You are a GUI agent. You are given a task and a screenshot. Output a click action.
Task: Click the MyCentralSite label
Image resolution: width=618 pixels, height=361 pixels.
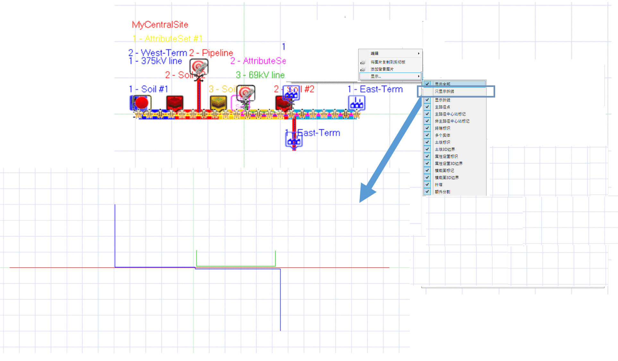click(x=160, y=25)
